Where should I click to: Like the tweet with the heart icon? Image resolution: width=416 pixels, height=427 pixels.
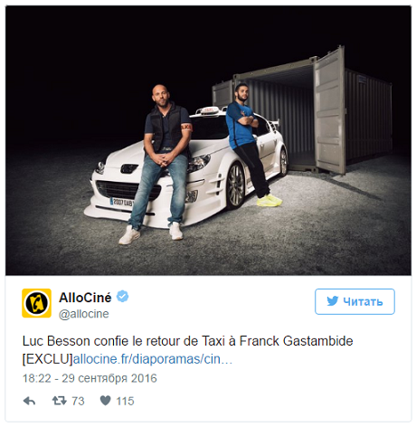tap(105, 401)
